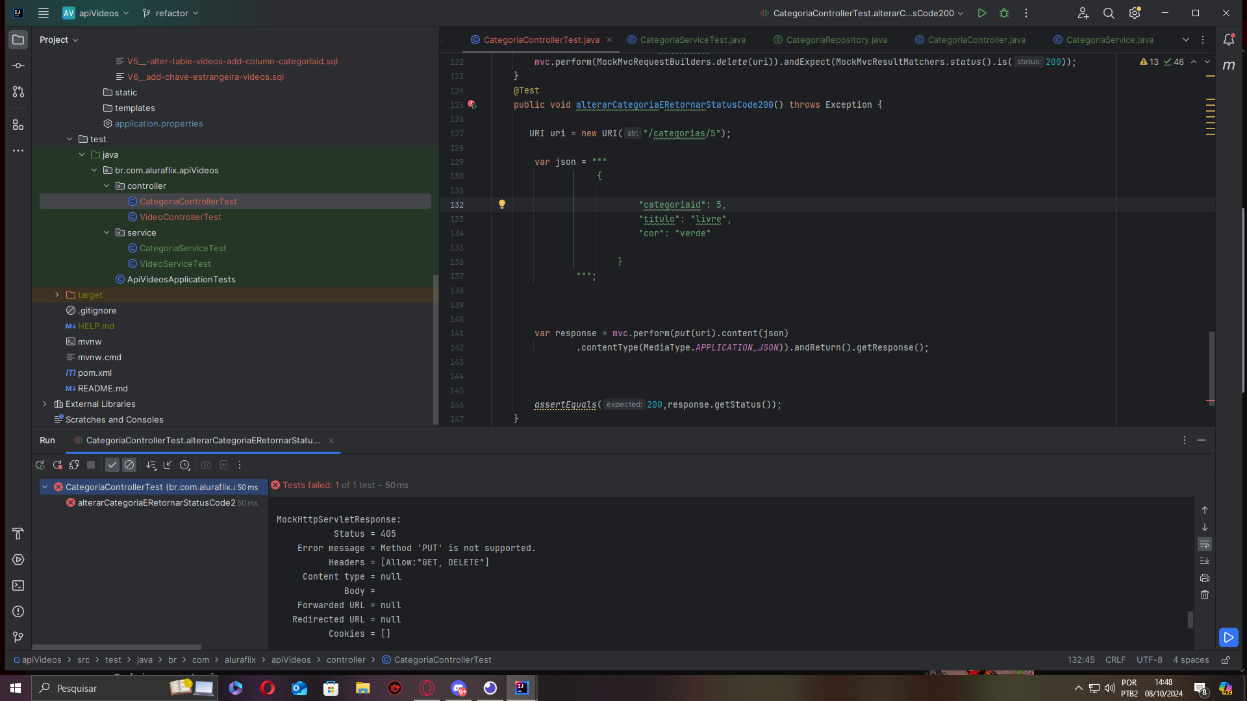The height and width of the screenshot is (701, 1247).
Task: Collapse the test folder in project tree
Action: click(69, 139)
